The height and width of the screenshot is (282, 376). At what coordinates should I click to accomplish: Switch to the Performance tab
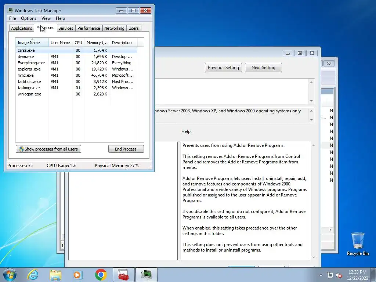pos(88,28)
